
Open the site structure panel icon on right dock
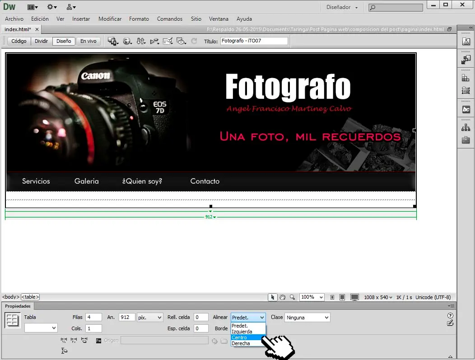[x=466, y=128]
